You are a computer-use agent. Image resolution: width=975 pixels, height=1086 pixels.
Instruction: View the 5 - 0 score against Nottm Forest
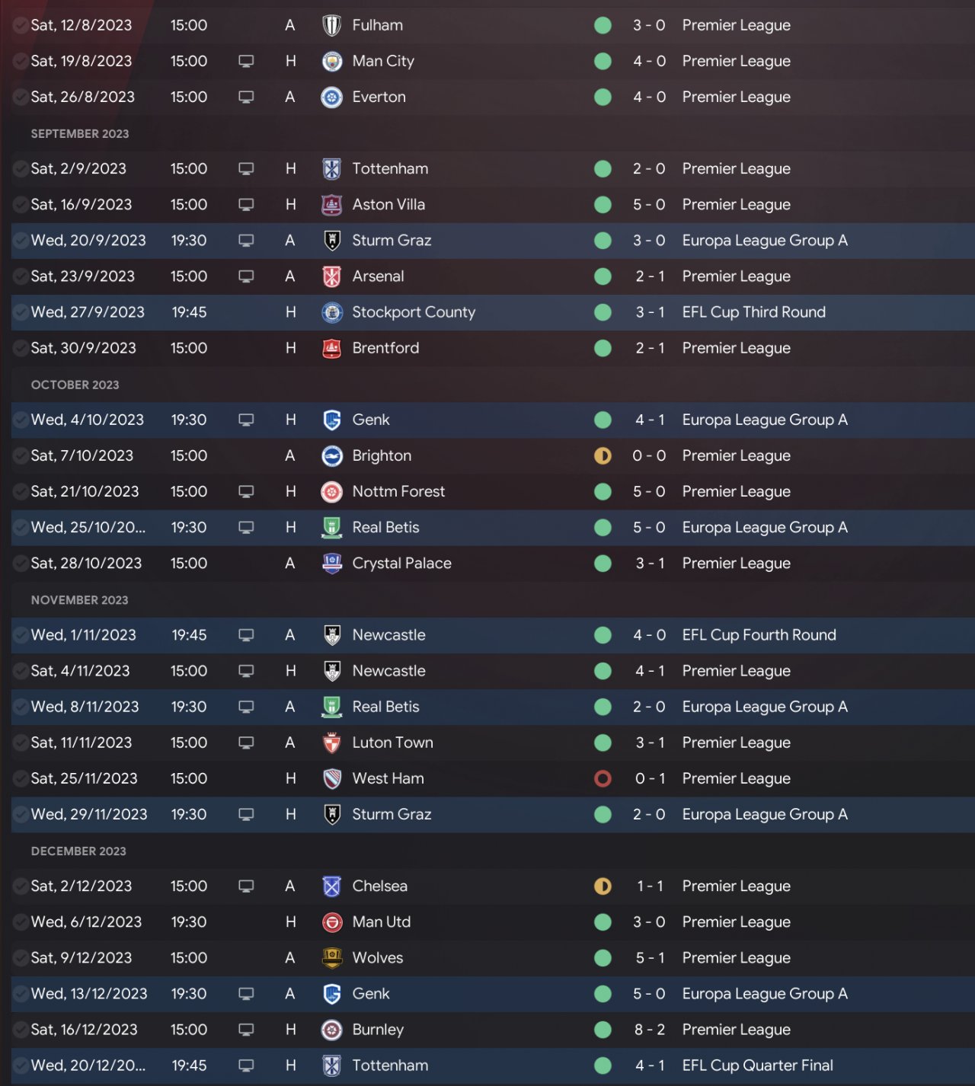(x=649, y=492)
